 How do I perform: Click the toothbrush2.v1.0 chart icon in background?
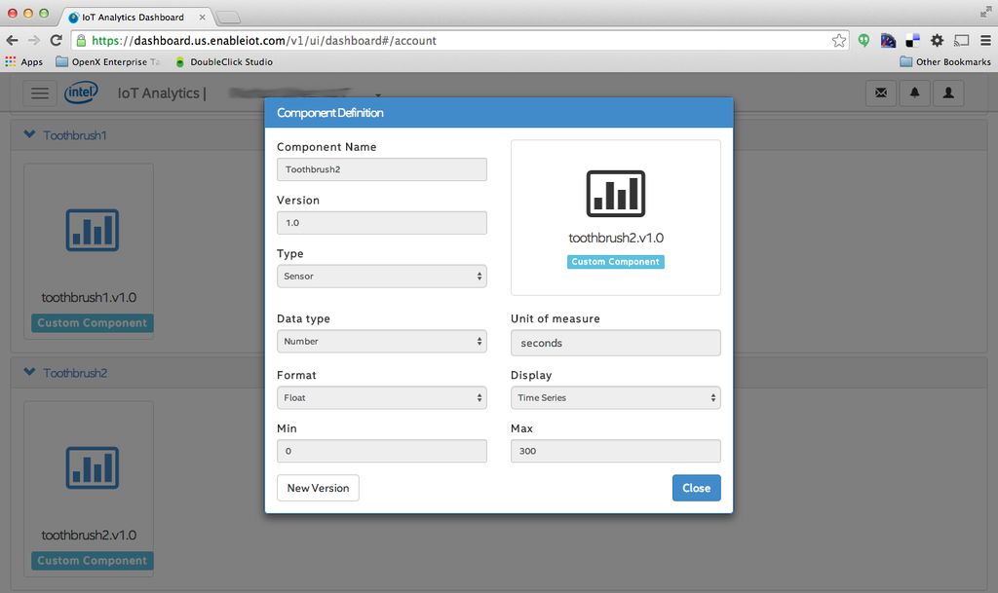point(93,467)
